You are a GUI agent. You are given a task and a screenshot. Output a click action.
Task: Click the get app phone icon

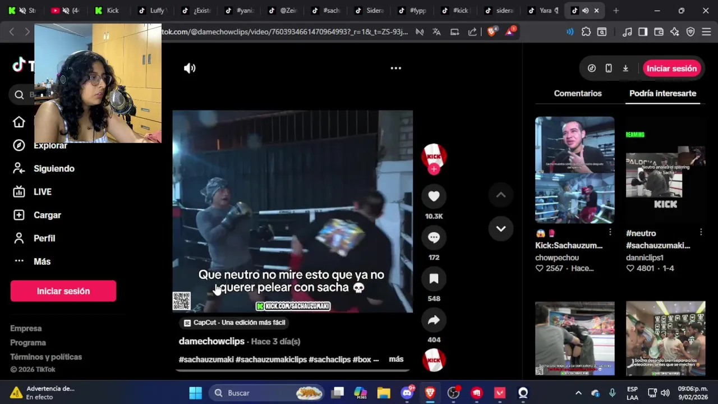[609, 68]
